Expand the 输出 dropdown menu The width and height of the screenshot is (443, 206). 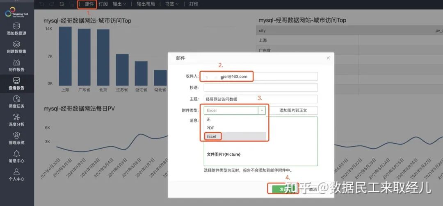119,4
